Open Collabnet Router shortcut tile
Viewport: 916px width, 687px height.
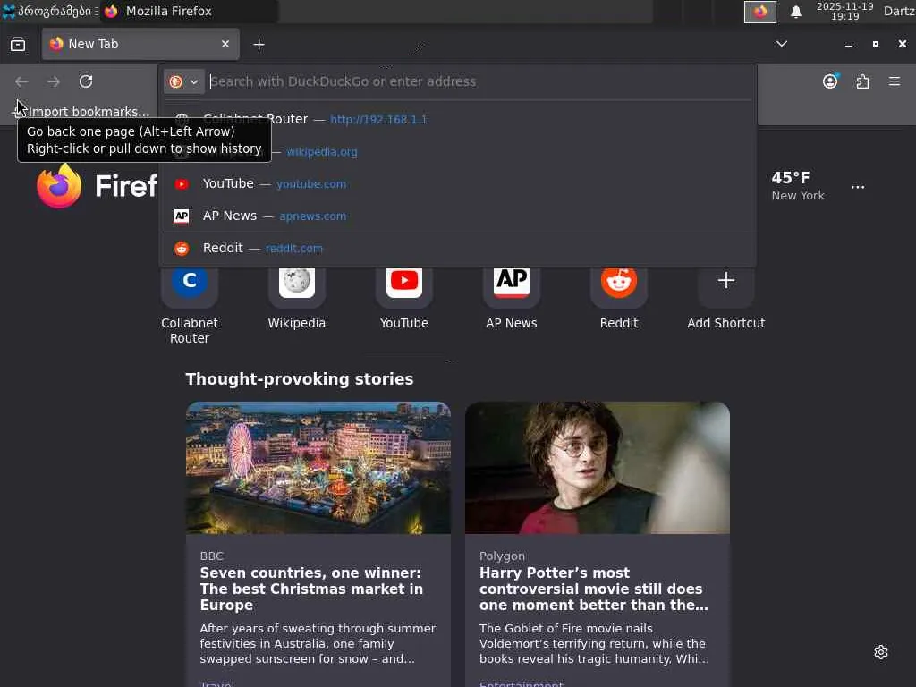tap(190, 304)
